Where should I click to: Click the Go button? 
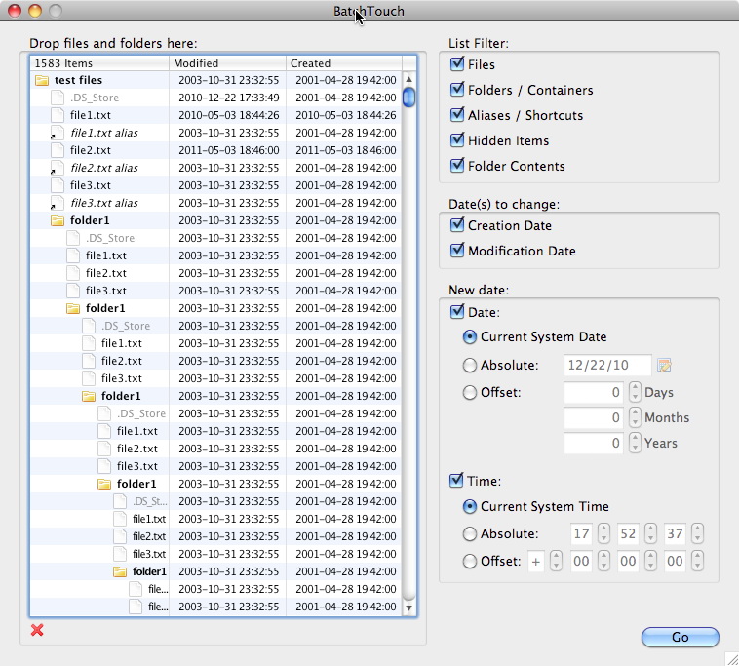[x=681, y=638]
